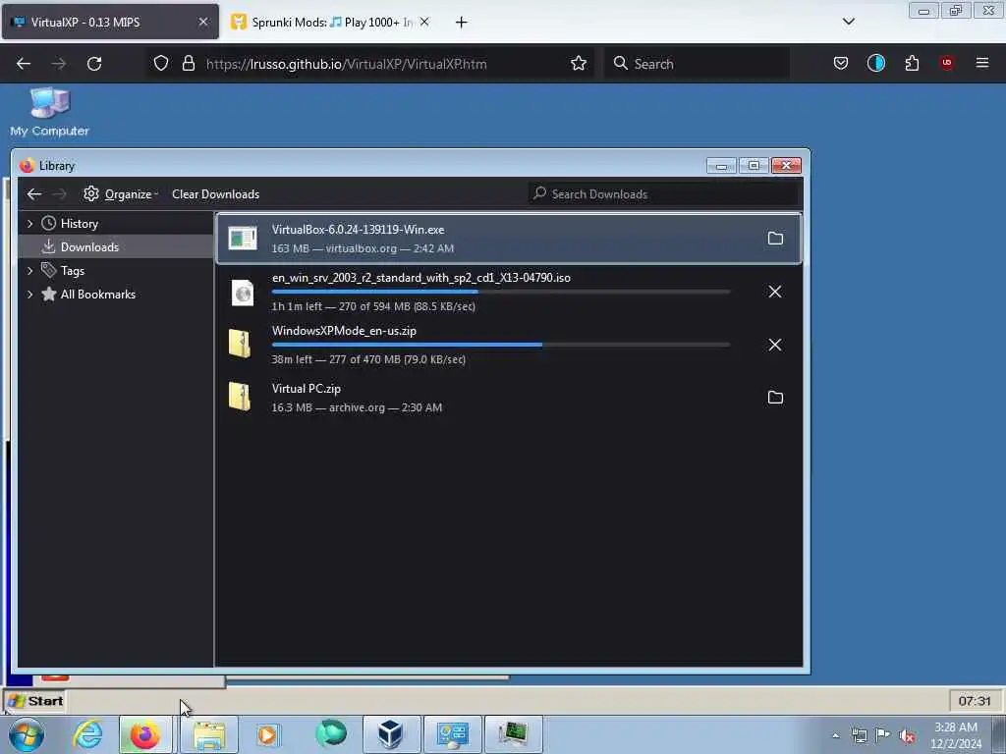Click Clear Downloads button
Screen dimensions: 1006x754
[215, 193]
